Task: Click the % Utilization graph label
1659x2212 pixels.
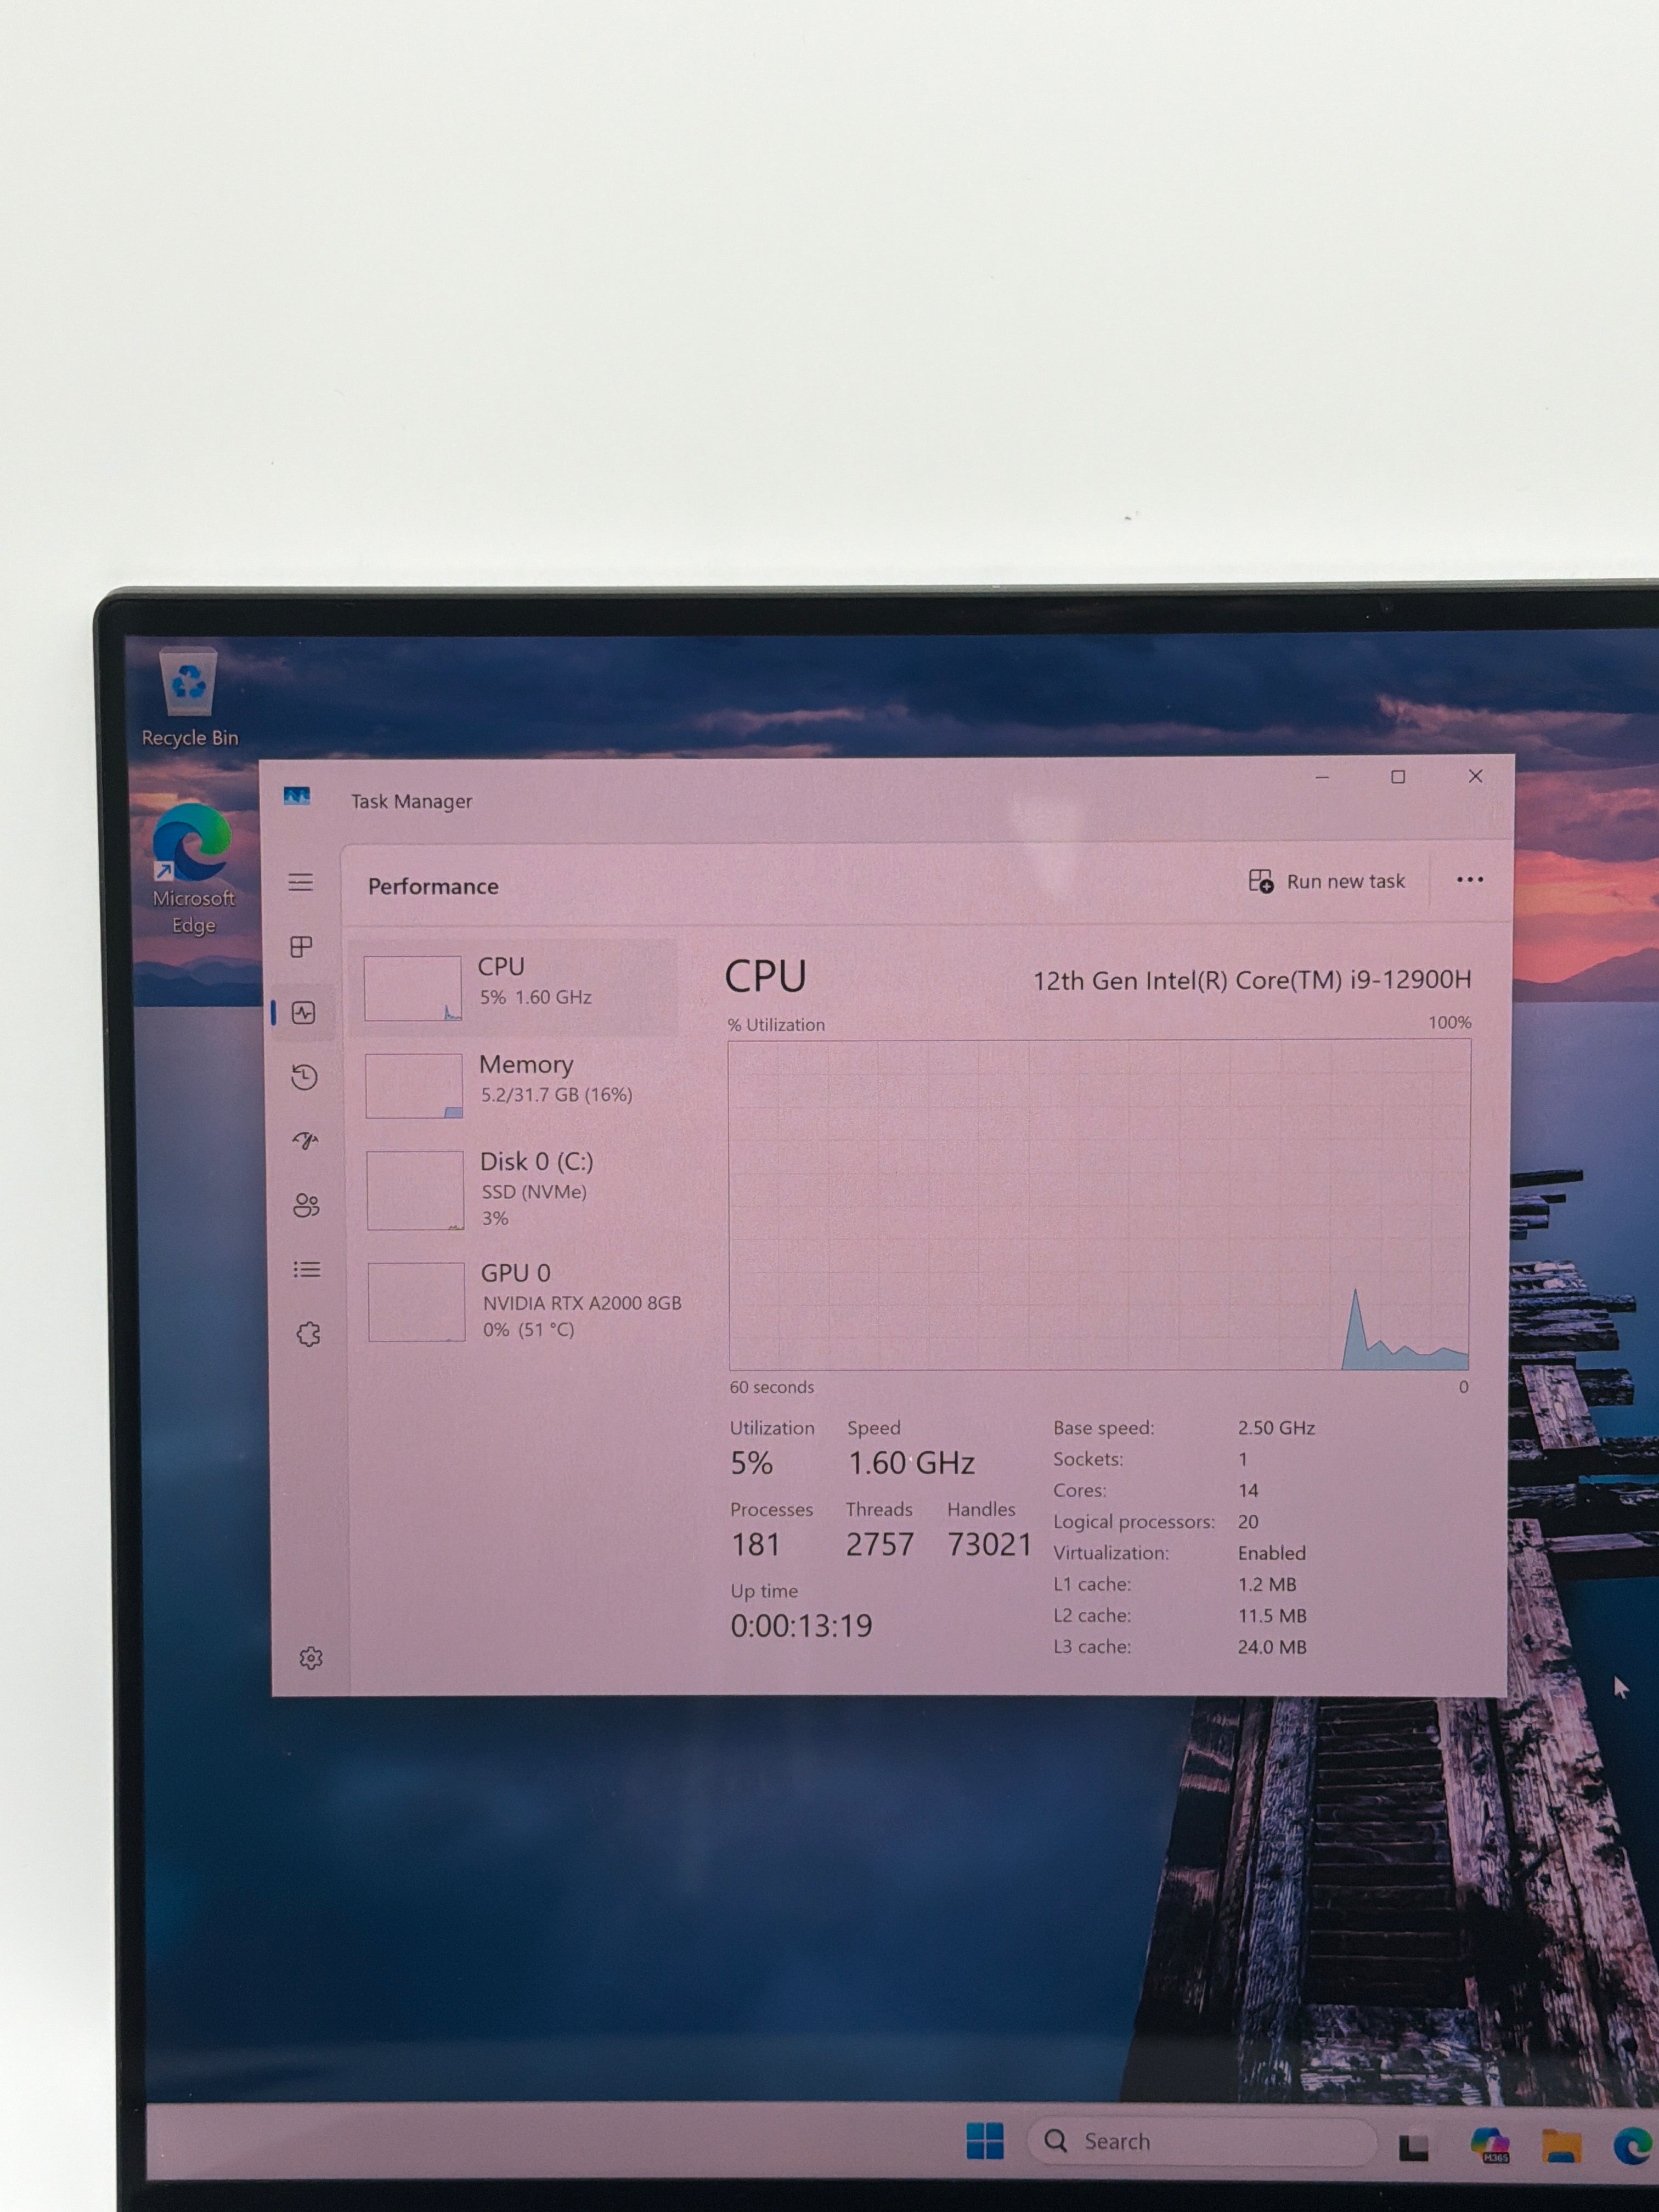Action: pyautogui.click(x=776, y=1025)
